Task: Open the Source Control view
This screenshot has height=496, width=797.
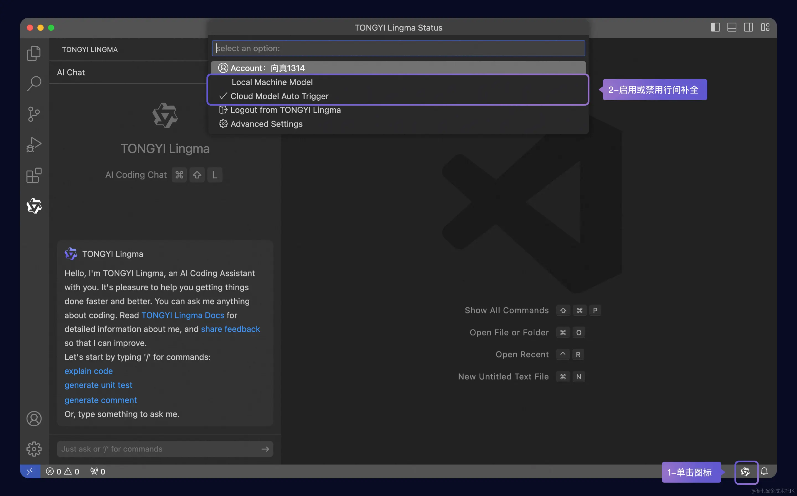Action: pyautogui.click(x=34, y=114)
